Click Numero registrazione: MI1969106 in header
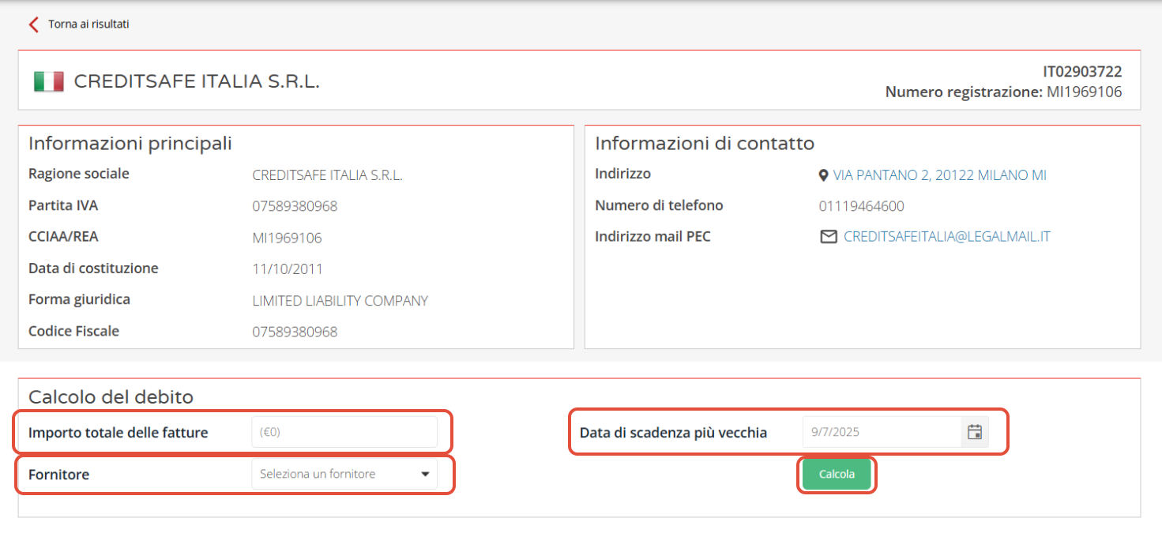1162x537 pixels. tap(1003, 92)
